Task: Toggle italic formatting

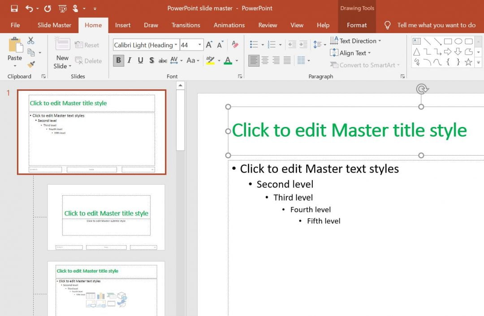Action: 129,60
